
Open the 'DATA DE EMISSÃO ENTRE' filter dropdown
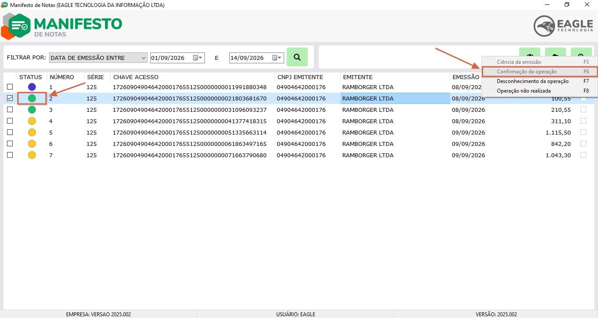pyautogui.click(x=98, y=58)
